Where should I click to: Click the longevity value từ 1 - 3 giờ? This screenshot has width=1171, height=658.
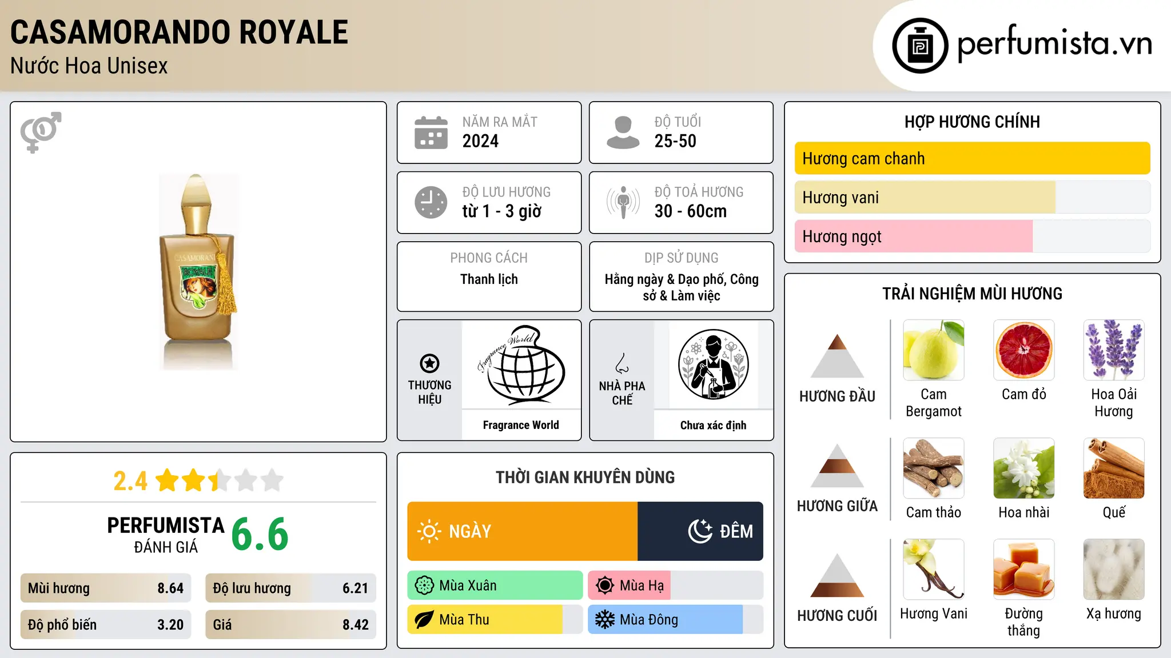[x=502, y=211]
